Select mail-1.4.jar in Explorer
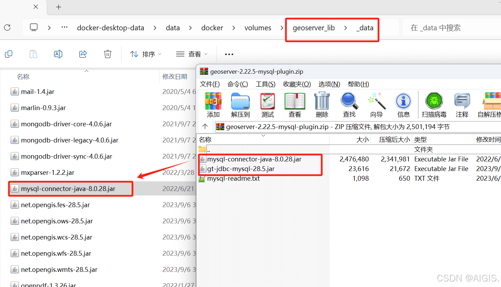 [x=38, y=92]
